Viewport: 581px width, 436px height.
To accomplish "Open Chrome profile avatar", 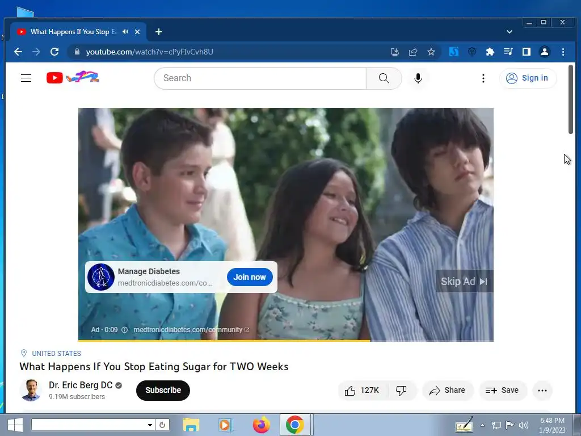I will point(545,52).
